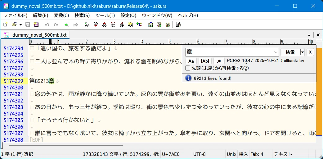Enable 先頭(末尾)から再検索する checkbox
The image size is (323, 159).
point(188,68)
